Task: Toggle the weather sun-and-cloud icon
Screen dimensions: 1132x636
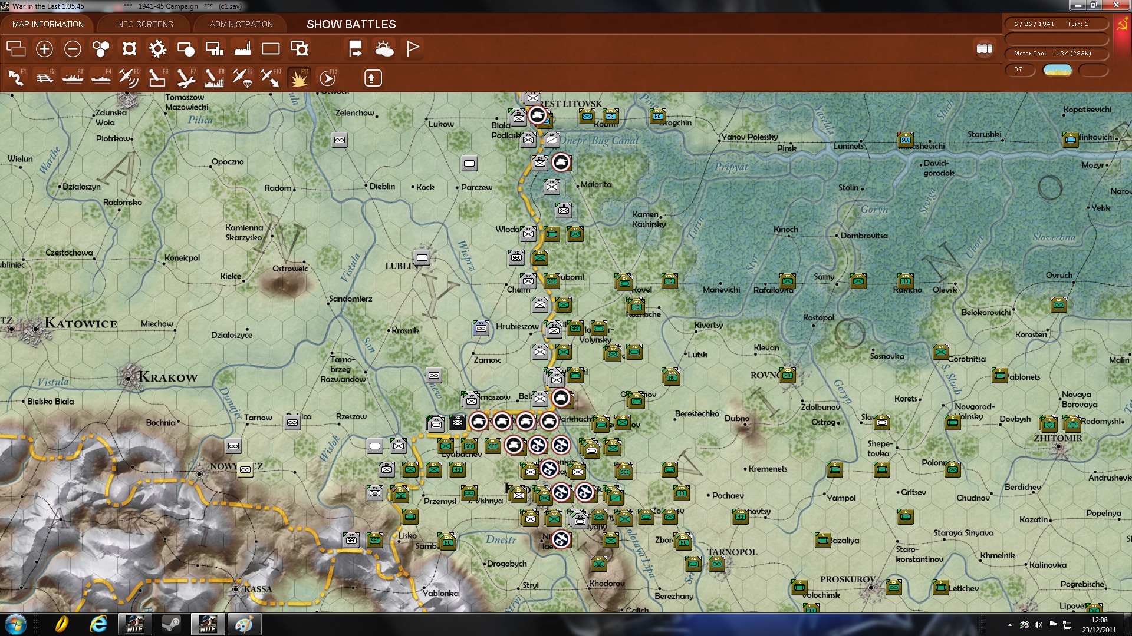Action: pyautogui.click(x=384, y=48)
